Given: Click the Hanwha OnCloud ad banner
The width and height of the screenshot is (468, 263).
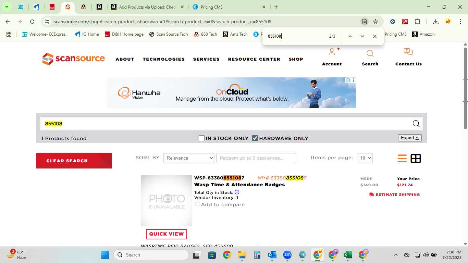Looking at the screenshot, I should click(232, 93).
